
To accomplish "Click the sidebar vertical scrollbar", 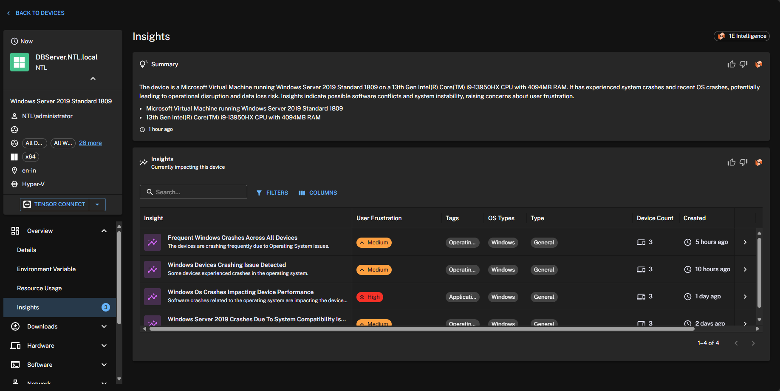I will coord(119,278).
